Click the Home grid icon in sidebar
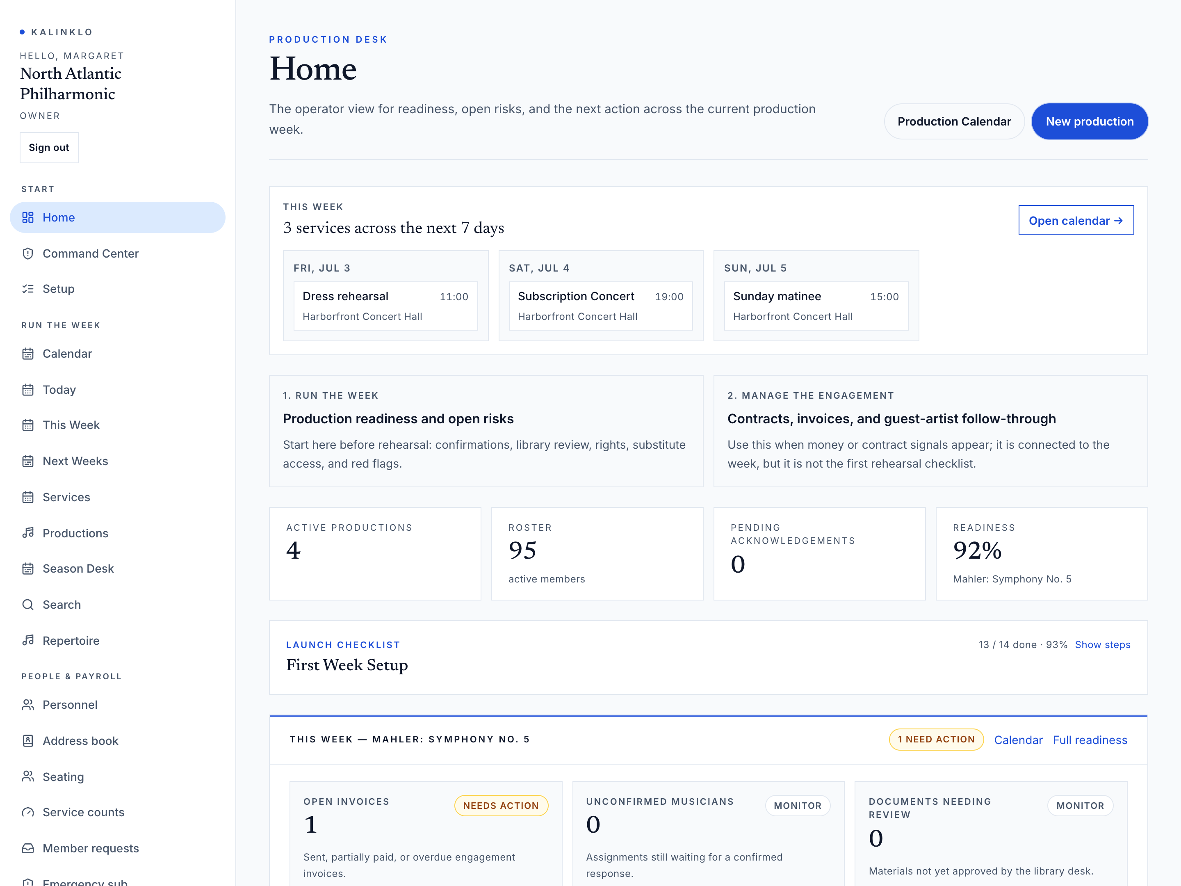Image resolution: width=1181 pixels, height=886 pixels. coord(28,217)
